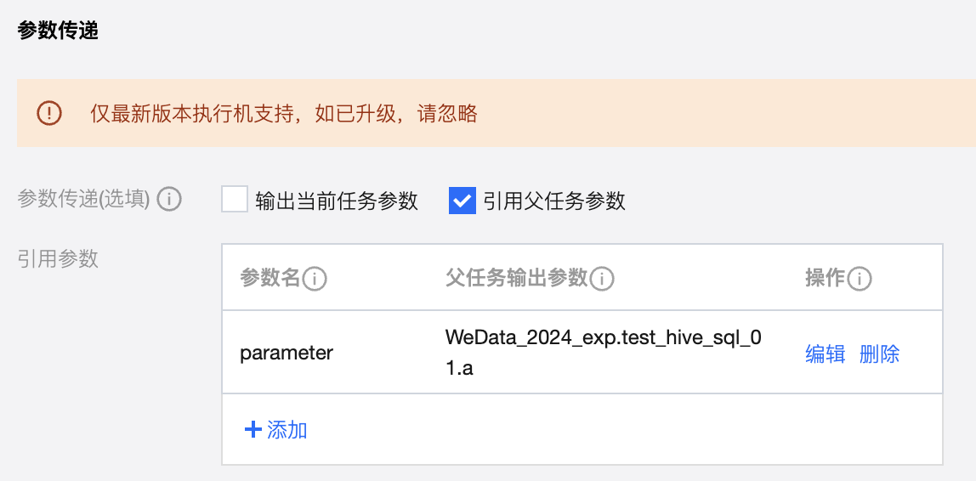
Task: Click the 仅最新版本执行机支持 notice text
Action: (x=284, y=113)
